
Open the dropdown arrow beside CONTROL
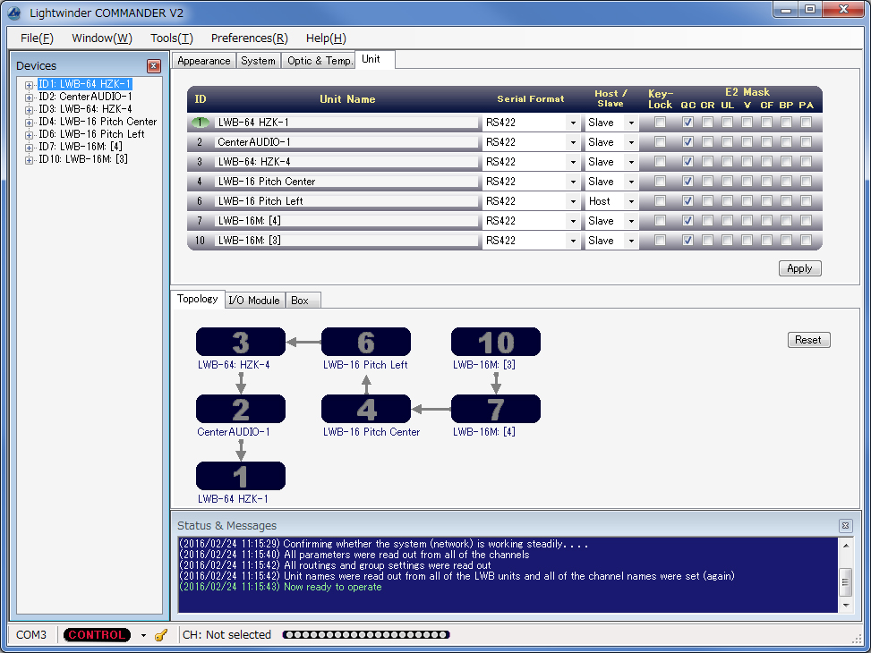pyautogui.click(x=143, y=635)
